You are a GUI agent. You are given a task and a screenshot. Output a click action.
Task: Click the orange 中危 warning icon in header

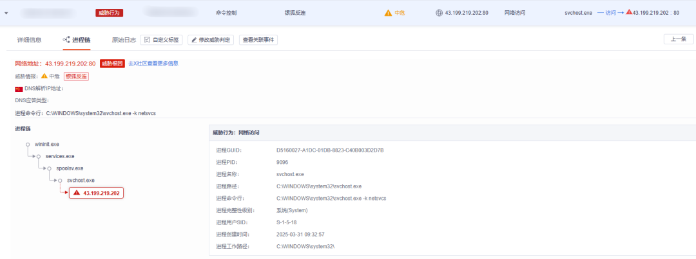click(388, 13)
